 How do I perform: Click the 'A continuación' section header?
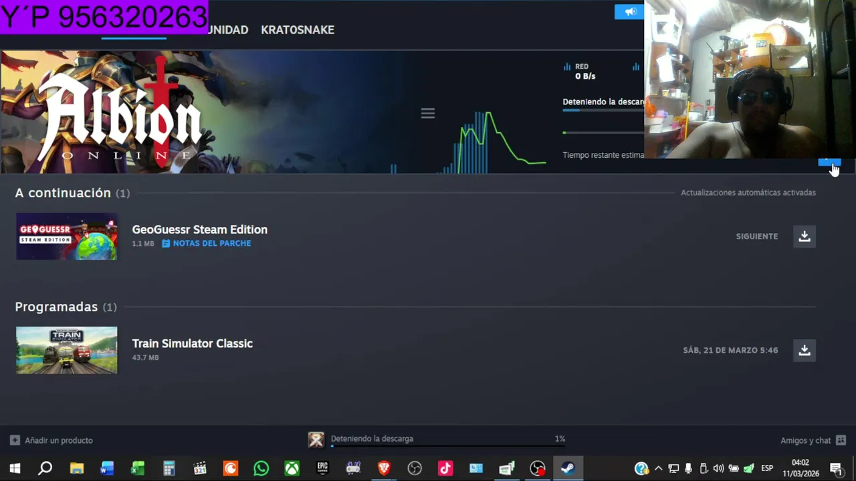(72, 193)
